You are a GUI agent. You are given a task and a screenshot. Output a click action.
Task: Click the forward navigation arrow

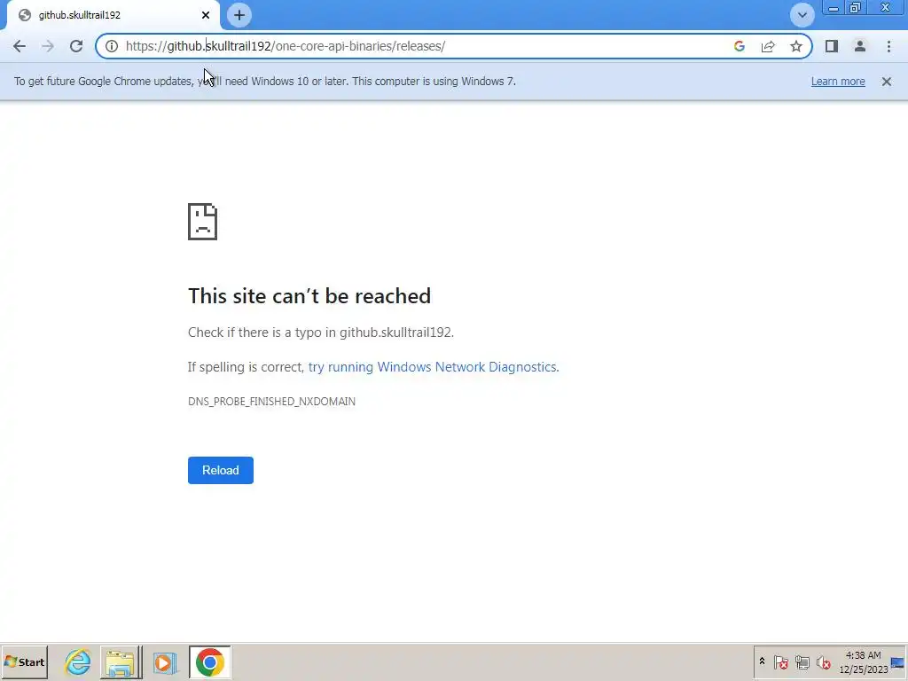48,46
